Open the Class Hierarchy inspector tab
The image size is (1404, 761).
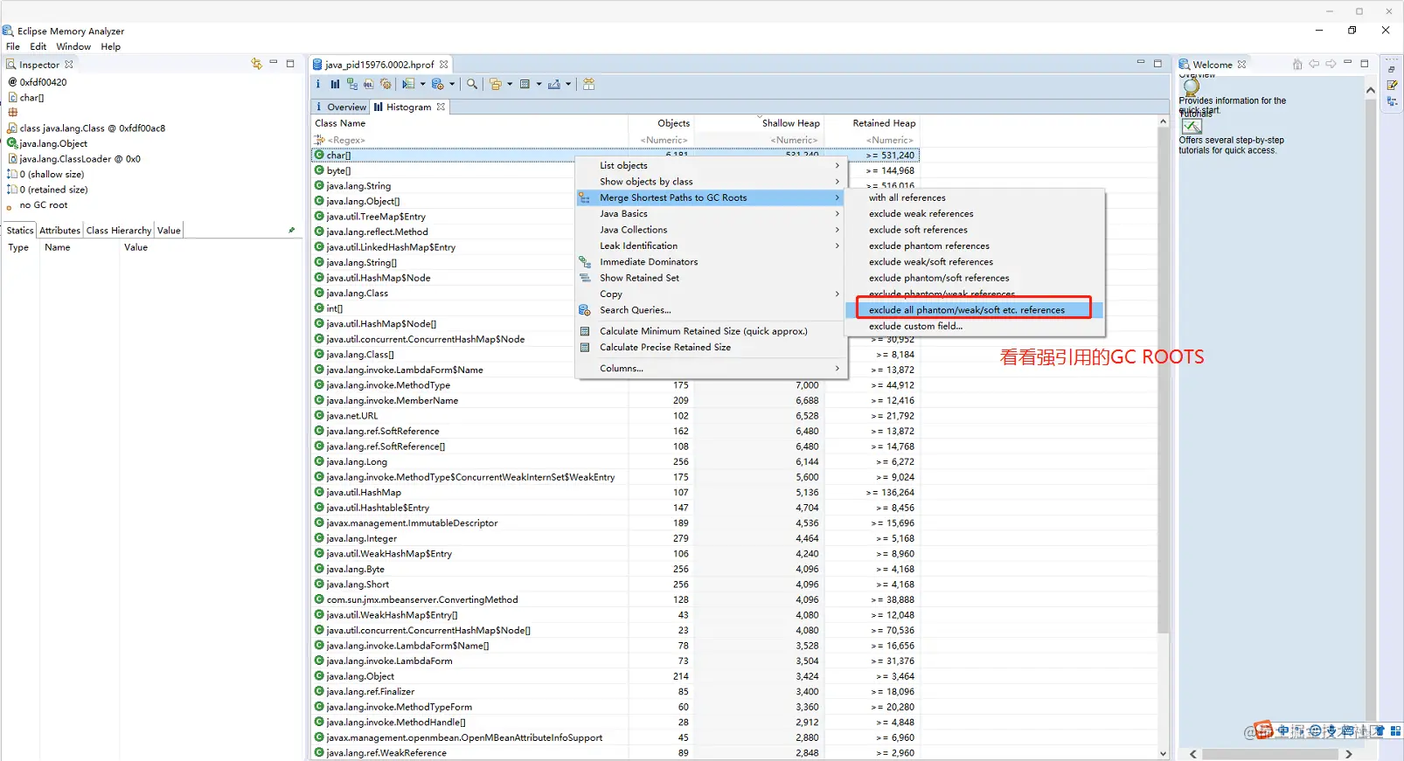click(119, 231)
